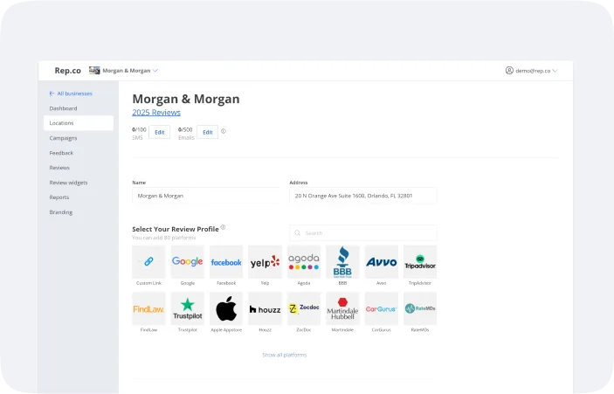
Task: Open Locations in the sidebar
Action: [x=79, y=123]
